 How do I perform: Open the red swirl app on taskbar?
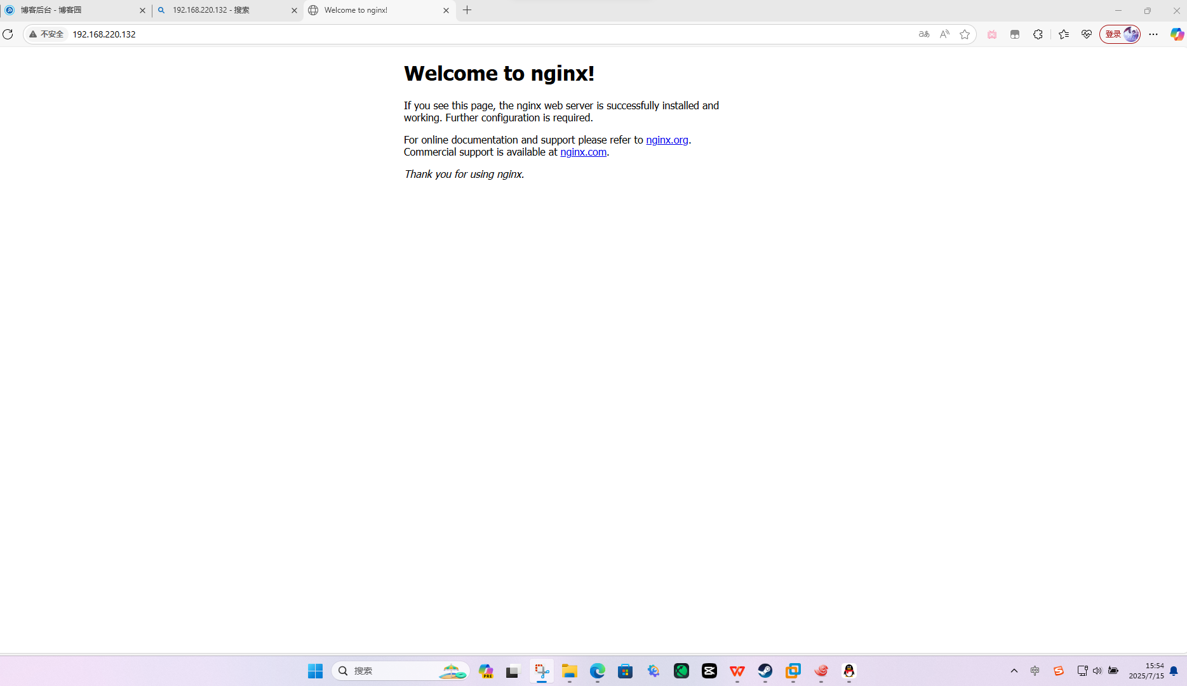(821, 671)
